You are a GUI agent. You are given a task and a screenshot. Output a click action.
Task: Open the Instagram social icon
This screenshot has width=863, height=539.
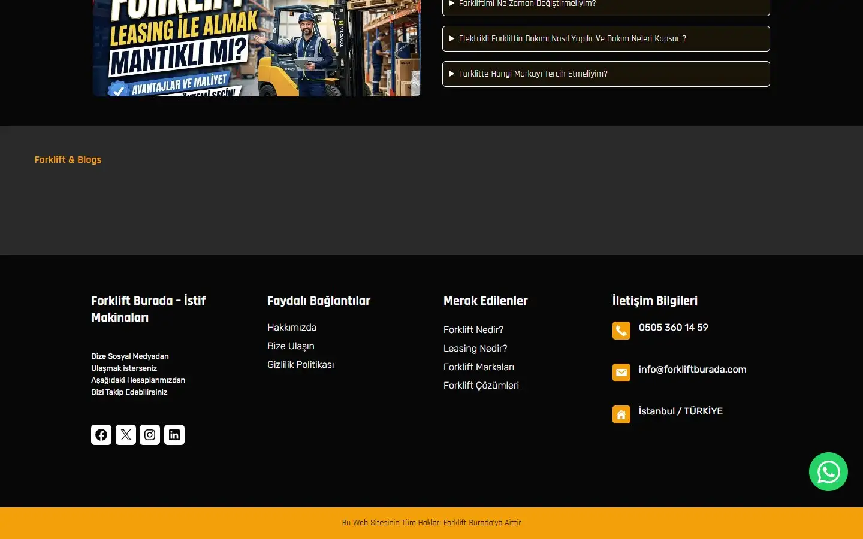(150, 435)
